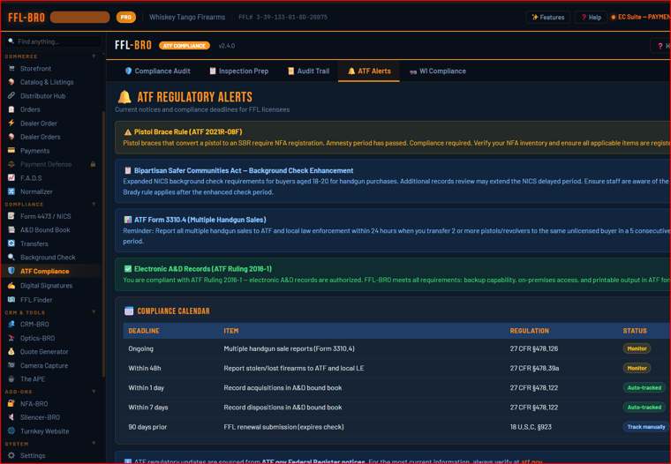The width and height of the screenshot is (671, 464).
Task: Open Silencer-BRO add-on icon
Action: click(11, 417)
